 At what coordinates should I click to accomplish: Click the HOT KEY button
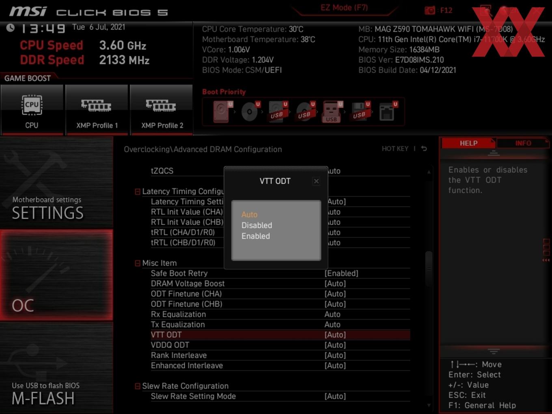click(395, 149)
